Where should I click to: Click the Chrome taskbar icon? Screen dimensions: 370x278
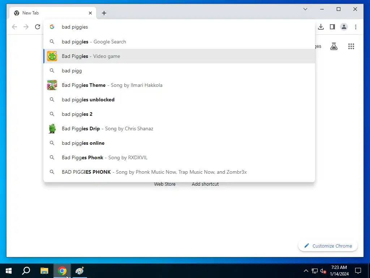[62, 271]
